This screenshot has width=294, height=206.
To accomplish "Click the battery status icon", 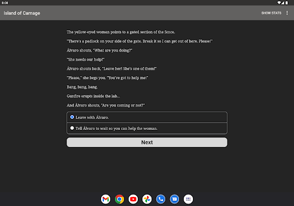I will click(287, 3).
